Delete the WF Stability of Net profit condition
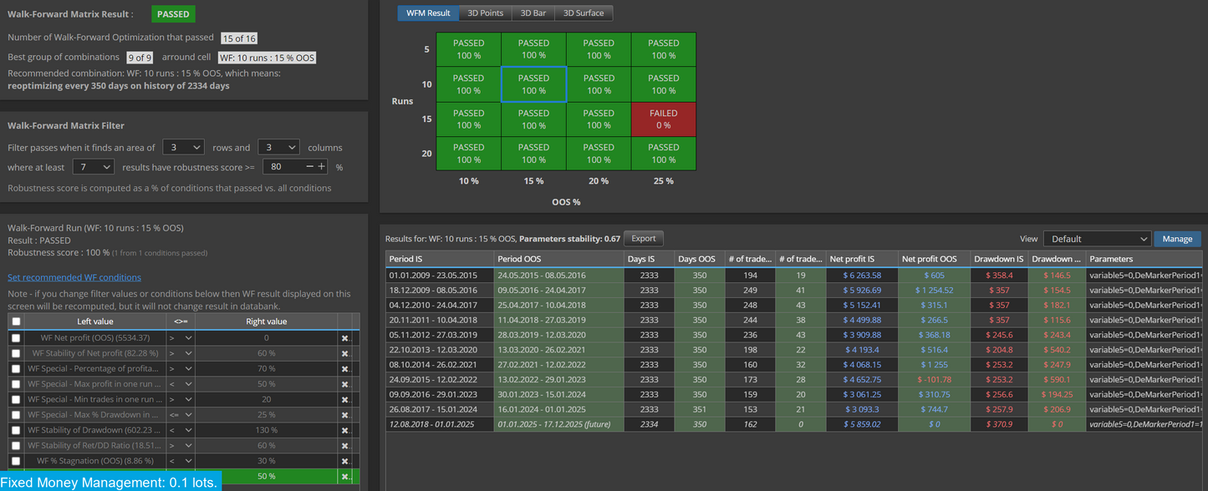1208x491 pixels. click(x=344, y=353)
